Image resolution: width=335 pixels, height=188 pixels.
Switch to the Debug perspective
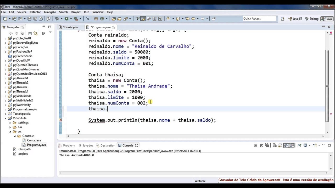coord(311,19)
